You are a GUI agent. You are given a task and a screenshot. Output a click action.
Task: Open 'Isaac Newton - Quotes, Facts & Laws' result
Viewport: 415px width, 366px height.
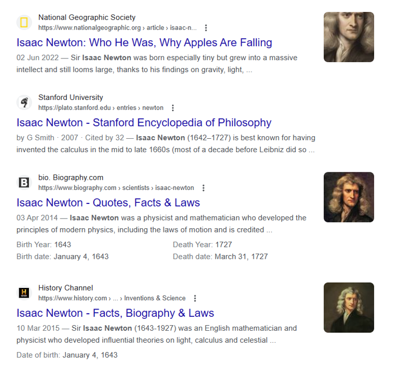pyautogui.click(x=108, y=202)
